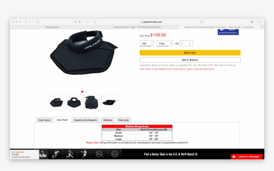Click the envelope icon in chat button
This screenshot has width=274, height=171.
click(x=234, y=157)
